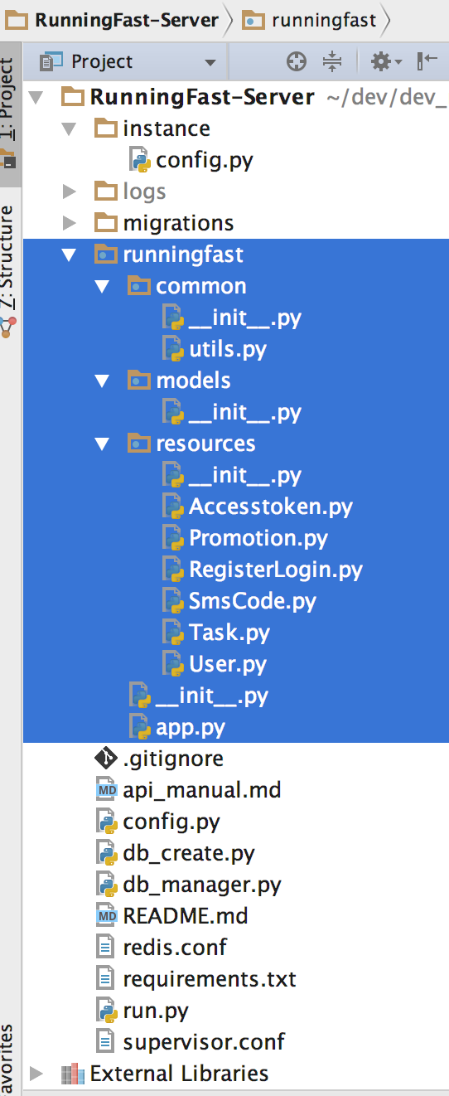449x1096 pixels.
Task: Click the resources package folder icon
Action: coord(139,443)
